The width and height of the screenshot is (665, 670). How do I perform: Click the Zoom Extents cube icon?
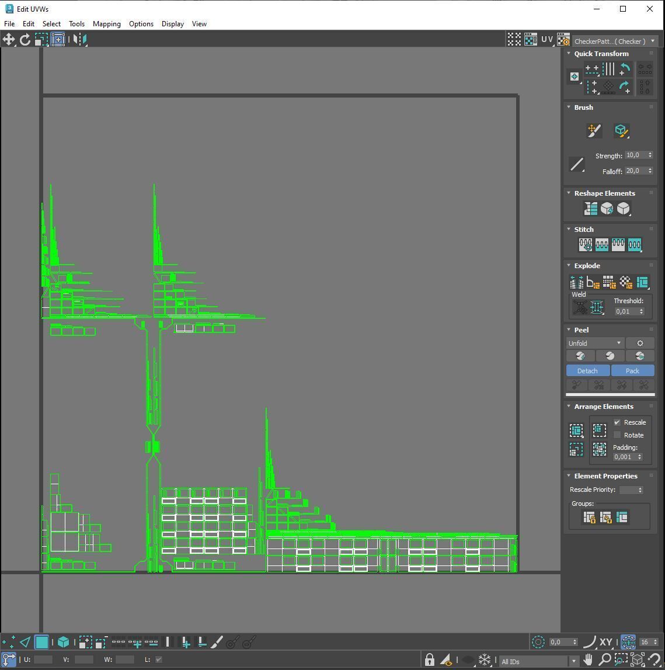click(638, 659)
